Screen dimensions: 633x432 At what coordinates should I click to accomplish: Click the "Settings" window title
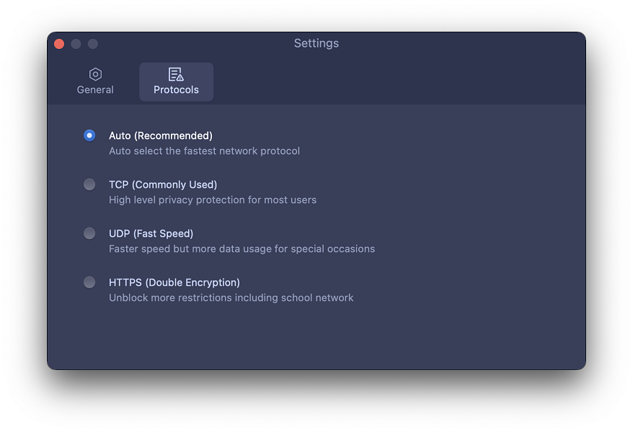coord(316,44)
